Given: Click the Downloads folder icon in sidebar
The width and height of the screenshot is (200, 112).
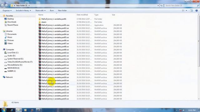Looking at the screenshot, I should click(6, 22).
